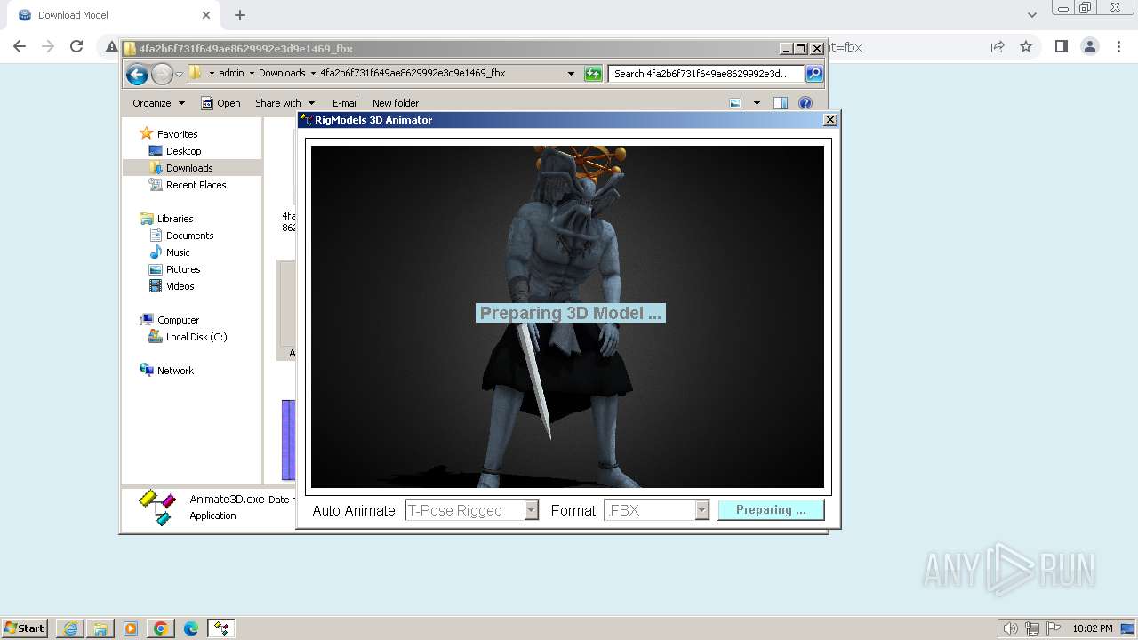Image resolution: width=1138 pixels, height=640 pixels.
Task: Click volume speaker tray icon
Action: 1011,628
